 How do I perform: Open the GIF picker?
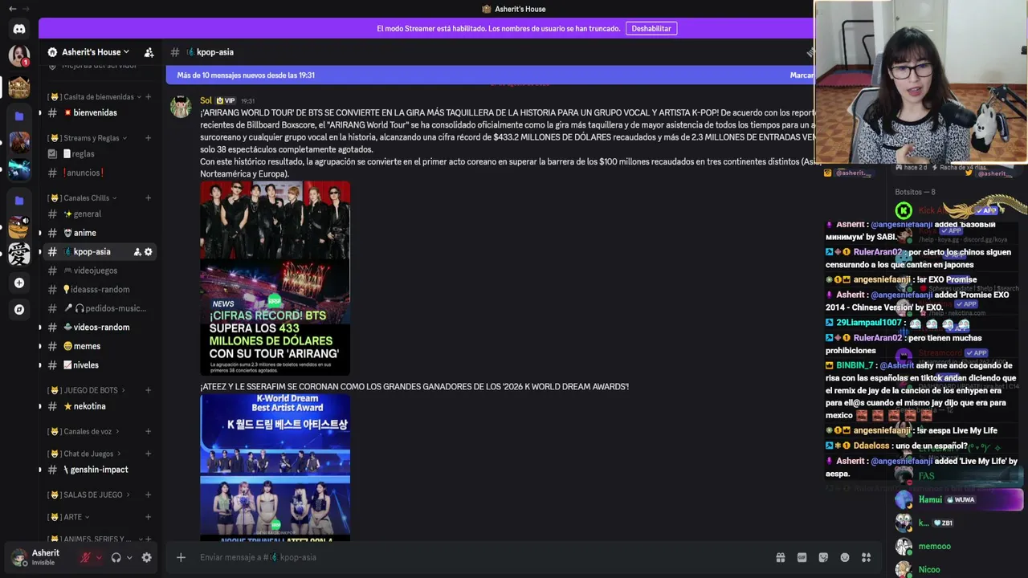tap(802, 557)
